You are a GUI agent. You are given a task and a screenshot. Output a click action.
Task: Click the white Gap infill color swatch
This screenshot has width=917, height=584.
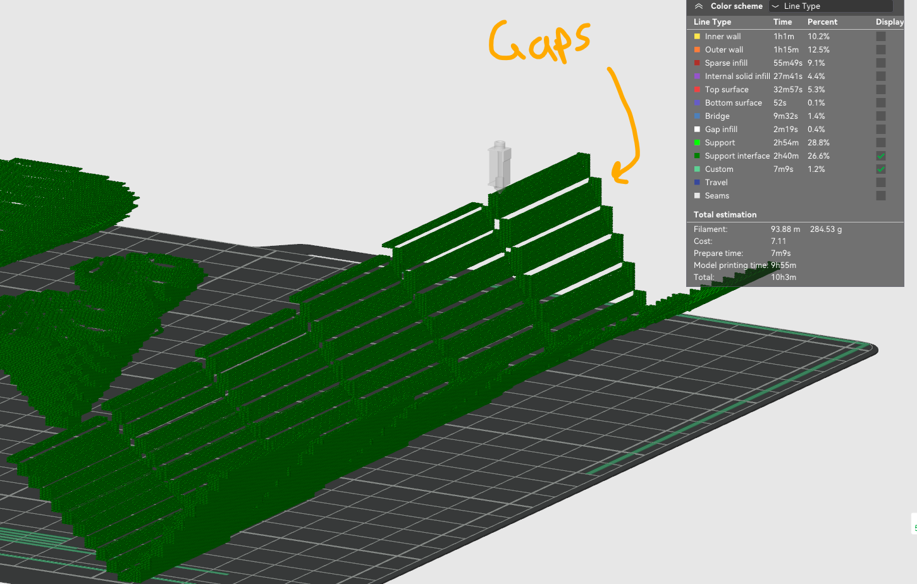697,130
